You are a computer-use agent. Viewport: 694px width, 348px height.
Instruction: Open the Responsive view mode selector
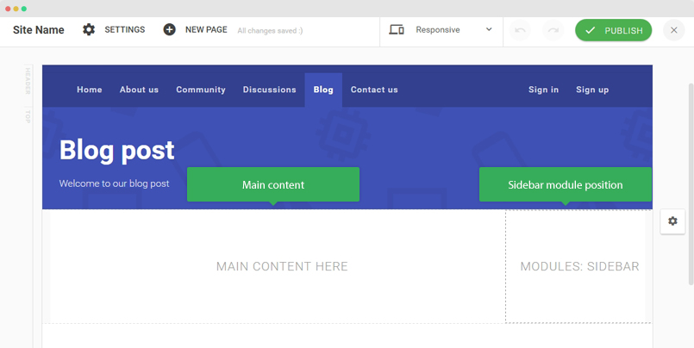point(440,30)
